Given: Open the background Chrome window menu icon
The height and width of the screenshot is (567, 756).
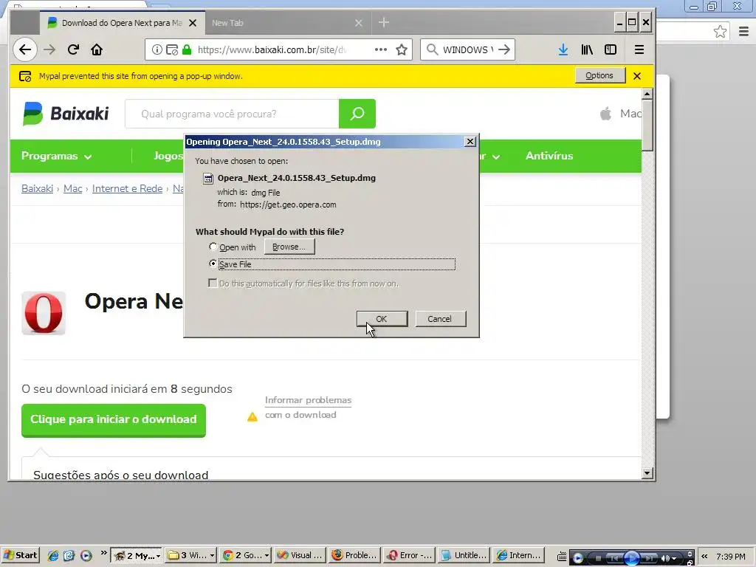Looking at the screenshot, I should (x=744, y=32).
